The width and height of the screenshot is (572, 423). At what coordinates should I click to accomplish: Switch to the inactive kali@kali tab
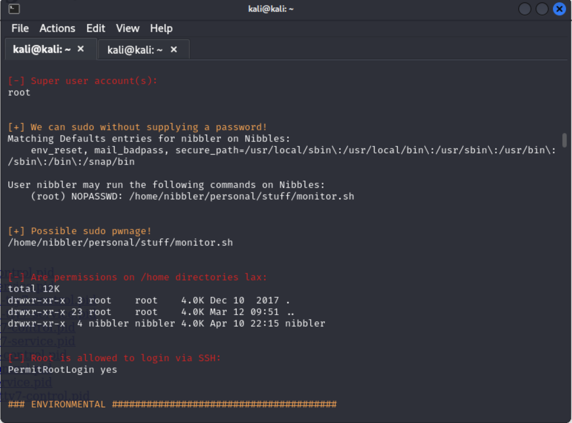tap(135, 50)
